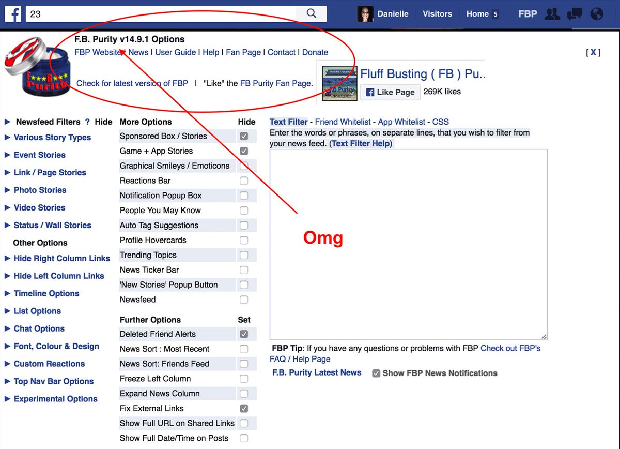620x449 pixels.
Task: Switch to Friend Whitelist tab
Action: (x=343, y=122)
